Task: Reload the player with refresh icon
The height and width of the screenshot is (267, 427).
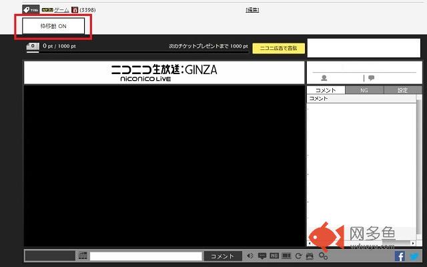Action: [298, 256]
